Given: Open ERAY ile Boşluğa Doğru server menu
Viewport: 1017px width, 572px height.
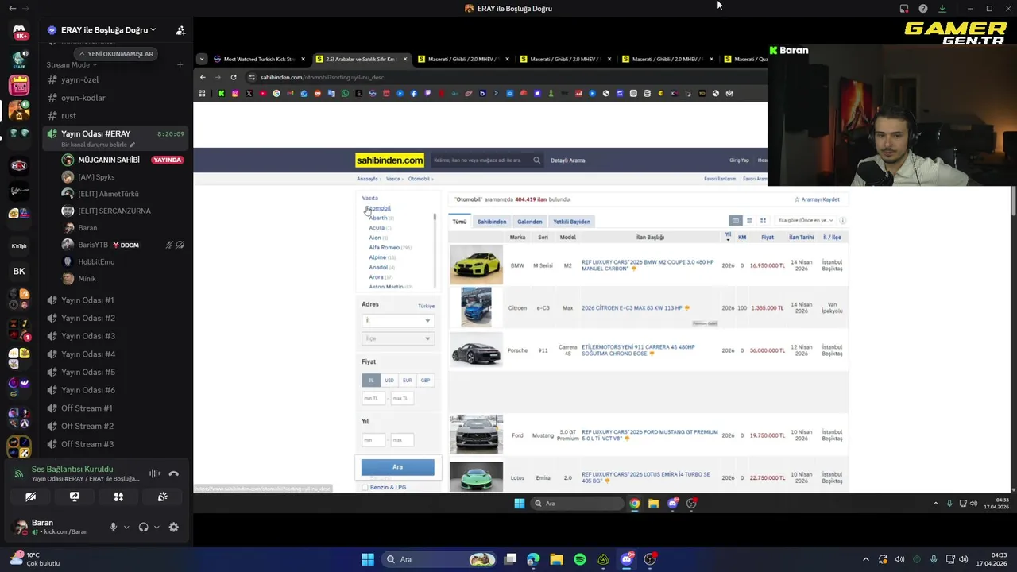Looking at the screenshot, I should 108,30.
